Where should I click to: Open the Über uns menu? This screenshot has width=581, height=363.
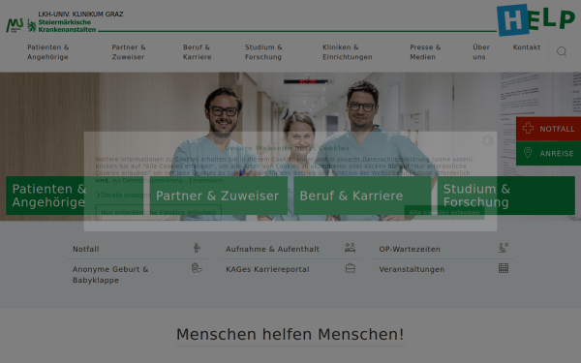(481, 52)
